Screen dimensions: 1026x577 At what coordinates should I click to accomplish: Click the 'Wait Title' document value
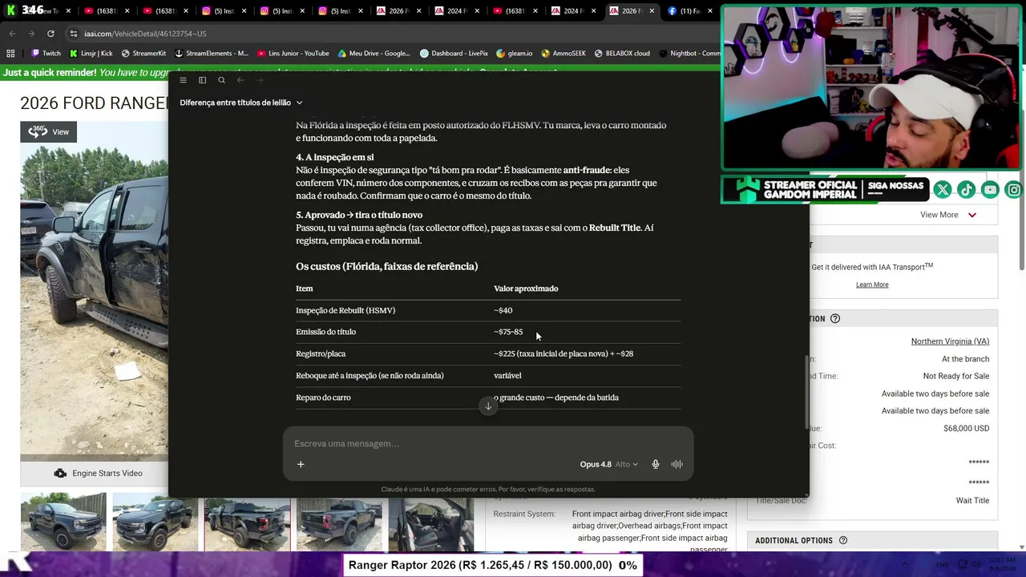(972, 501)
